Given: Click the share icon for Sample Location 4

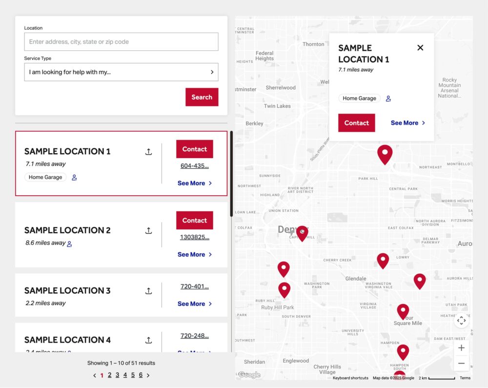Looking at the screenshot, I should point(149,340).
